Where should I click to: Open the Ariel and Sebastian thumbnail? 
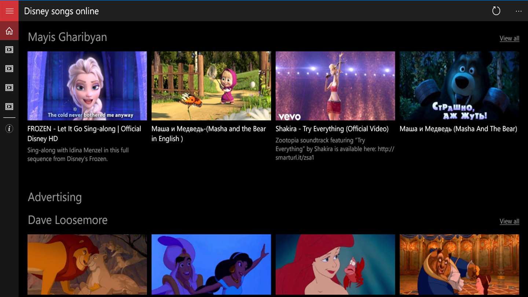[x=335, y=264]
